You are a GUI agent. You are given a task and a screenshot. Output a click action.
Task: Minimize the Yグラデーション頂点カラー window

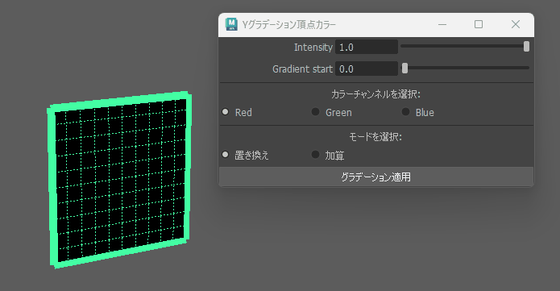click(442, 24)
